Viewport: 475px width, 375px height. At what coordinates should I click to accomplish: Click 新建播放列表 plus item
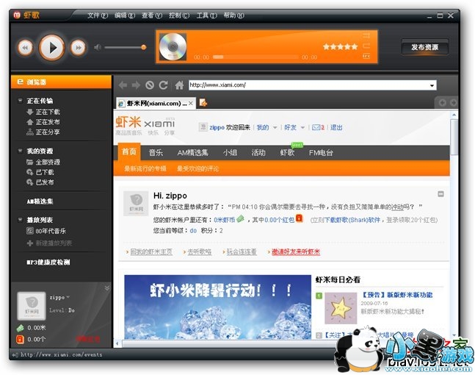pos(49,243)
